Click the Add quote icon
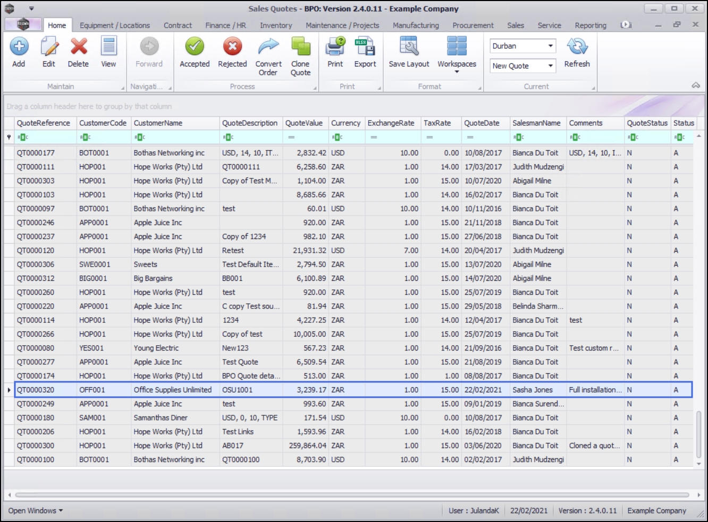Screen dimensions: 708x522 coord(19,47)
